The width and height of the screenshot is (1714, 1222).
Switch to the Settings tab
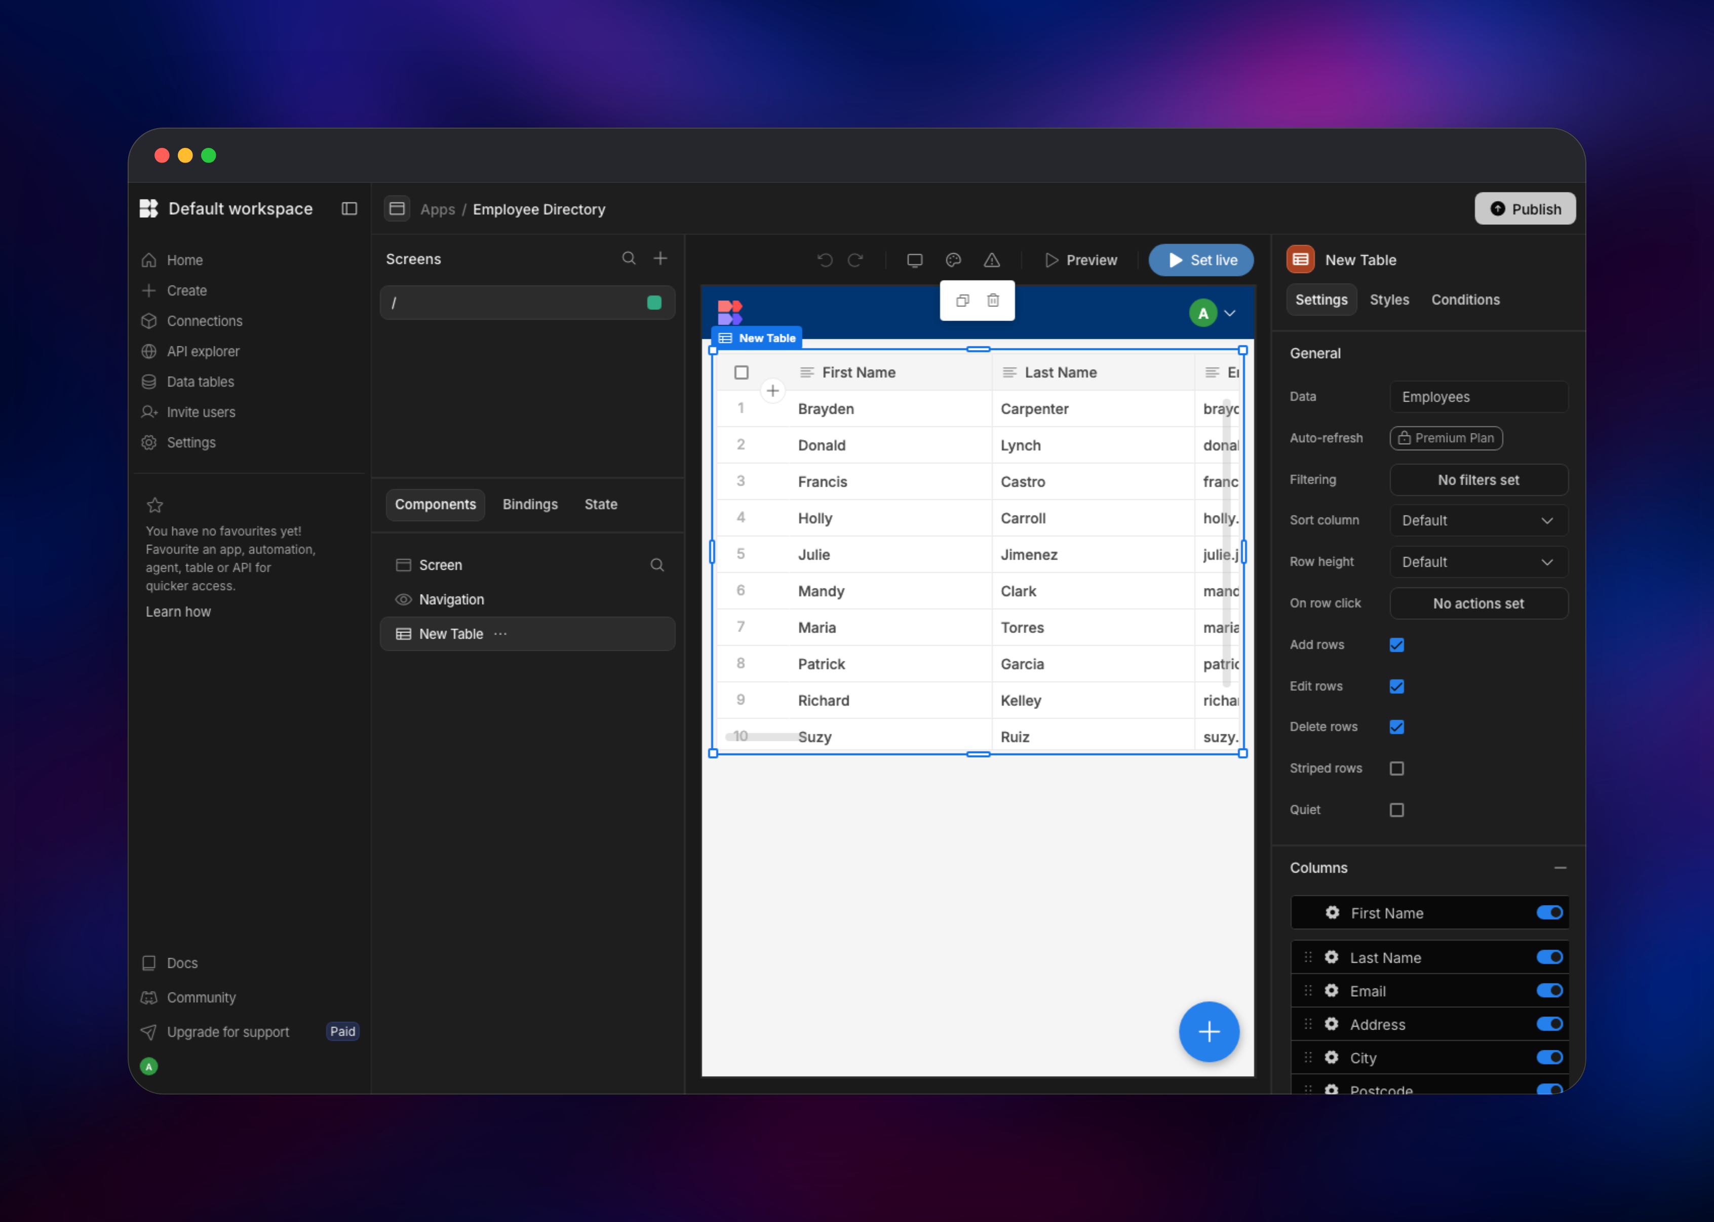(1321, 299)
